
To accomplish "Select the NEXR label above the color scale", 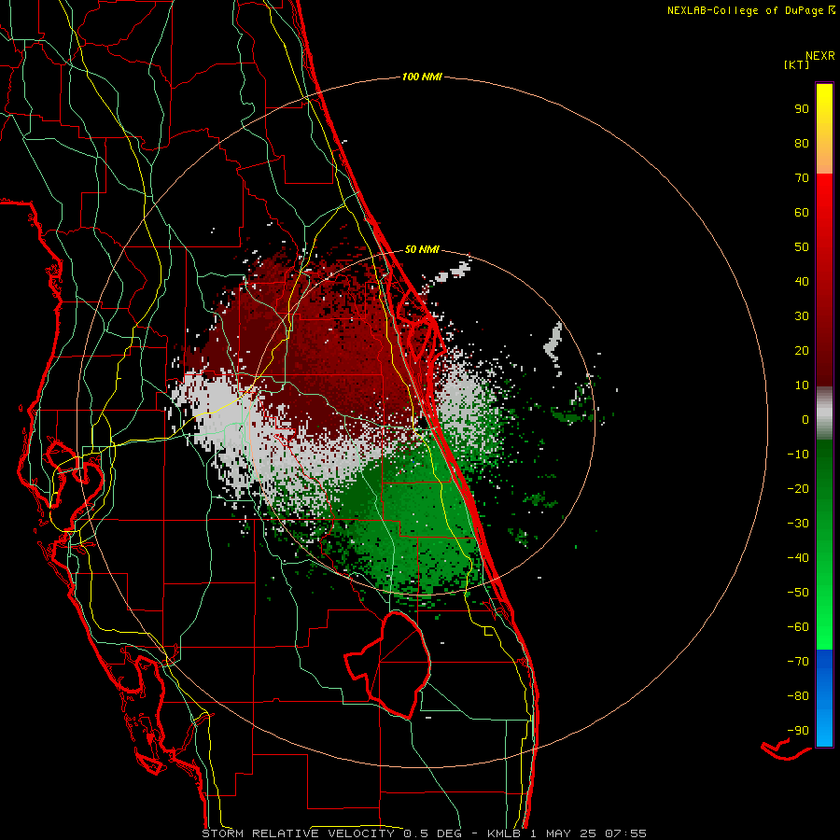I will pyautogui.click(x=819, y=55).
